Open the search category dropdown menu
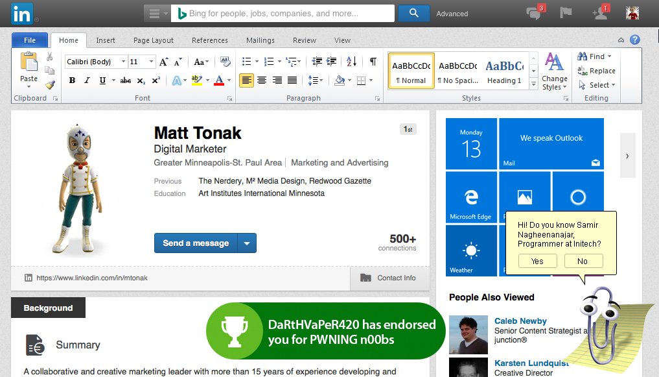 tap(157, 14)
